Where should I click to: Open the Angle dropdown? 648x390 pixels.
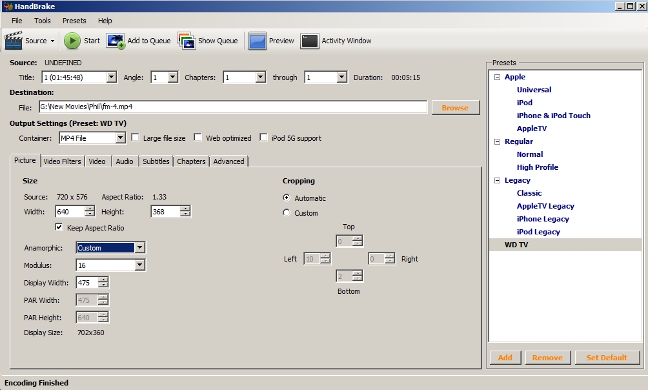173,77
